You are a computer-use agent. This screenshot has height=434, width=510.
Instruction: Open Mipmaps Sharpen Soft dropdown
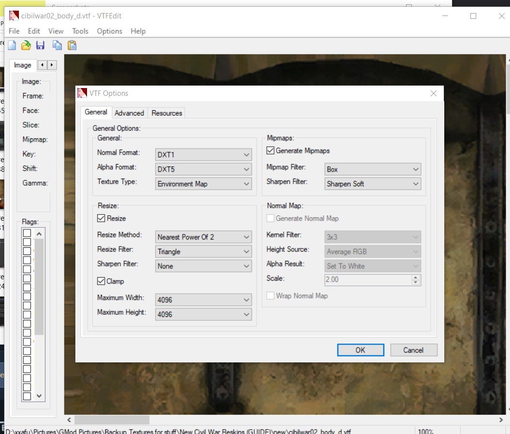pyautogui.click(x=372, y=184)
